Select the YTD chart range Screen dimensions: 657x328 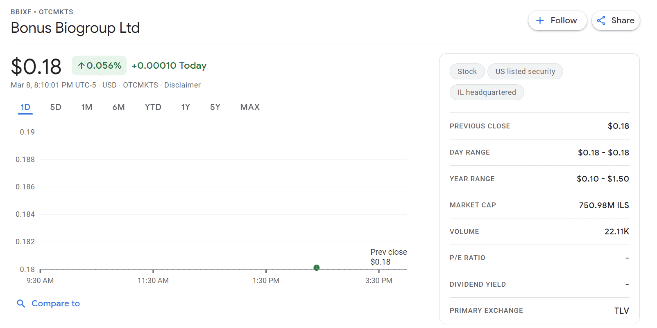[x=153, y=107]
